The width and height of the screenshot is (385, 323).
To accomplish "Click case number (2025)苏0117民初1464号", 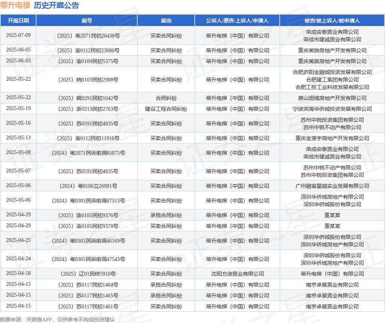I will (x=88, y=285).
